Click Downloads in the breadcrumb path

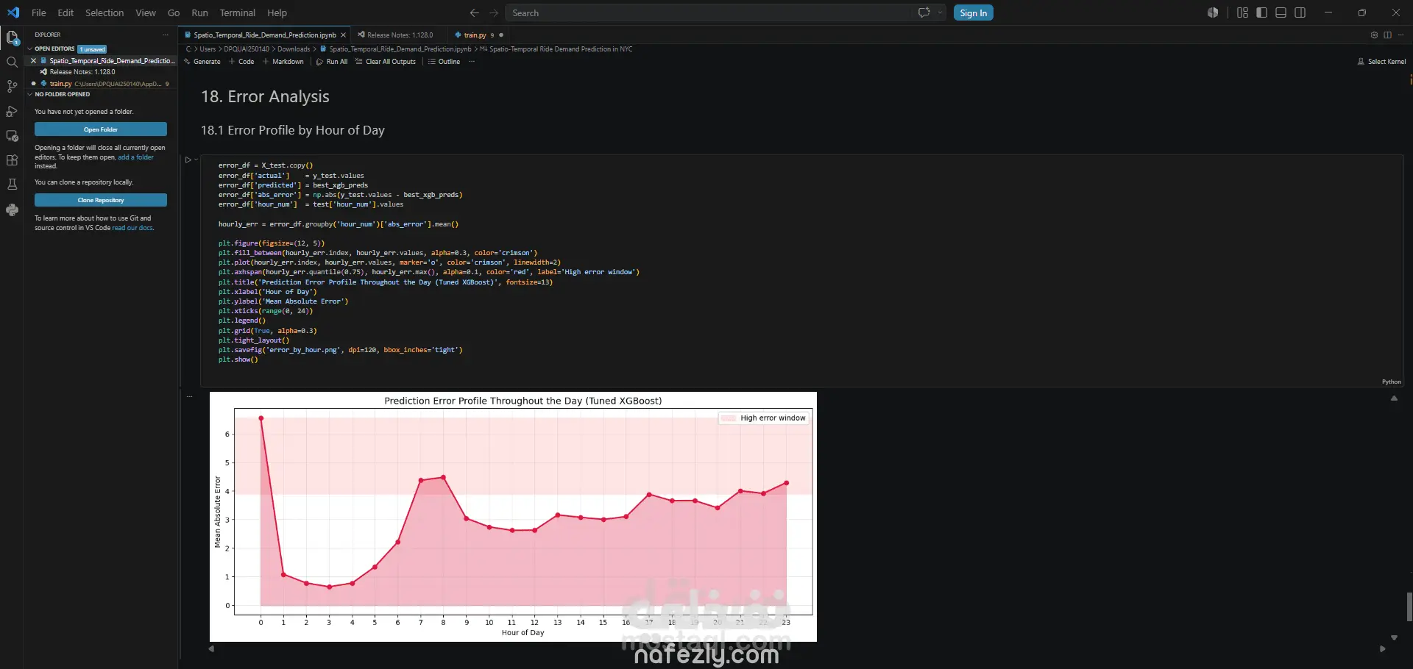(294, 49)
